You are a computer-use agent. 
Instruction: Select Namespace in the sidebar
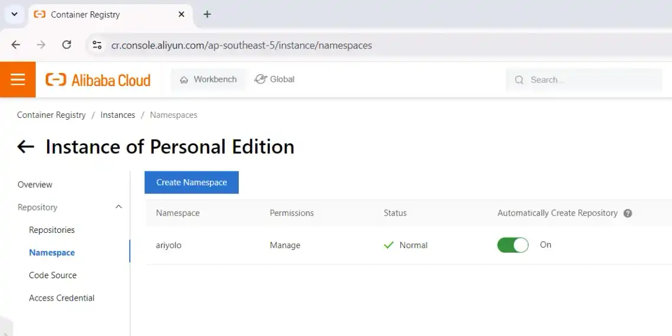click(52, 253)
